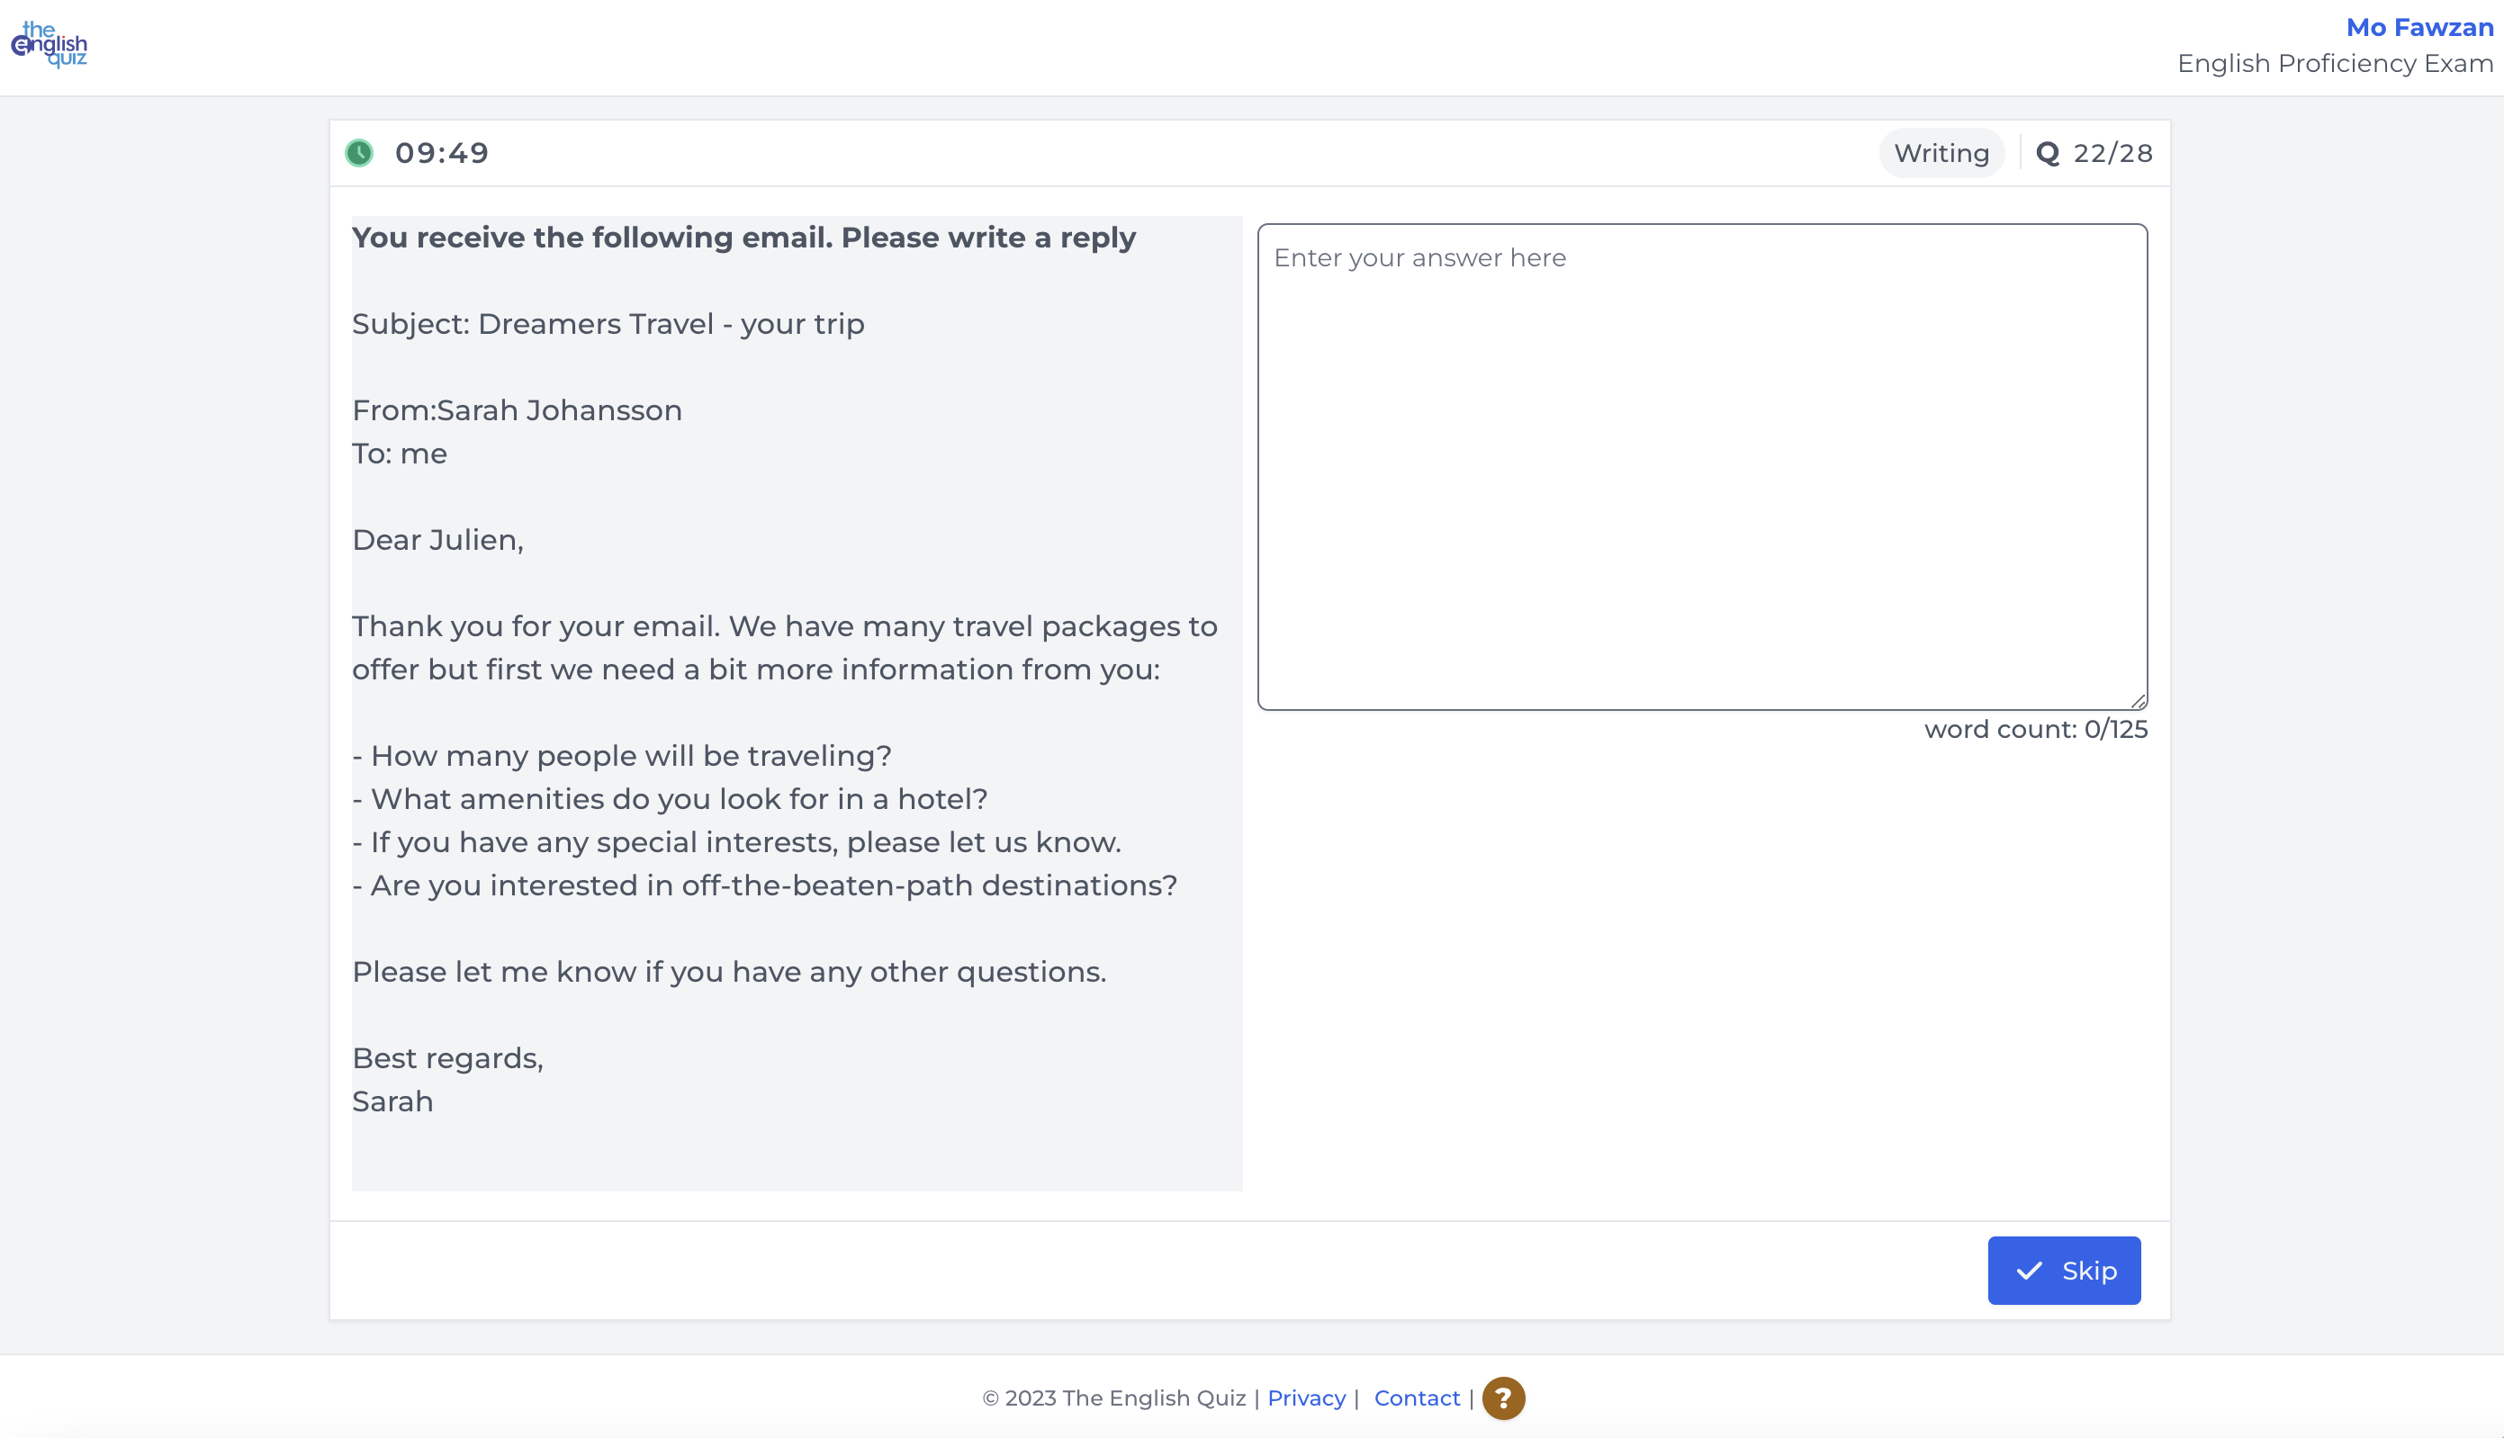Click the textarea resize handle corner

click(2139, 701)
